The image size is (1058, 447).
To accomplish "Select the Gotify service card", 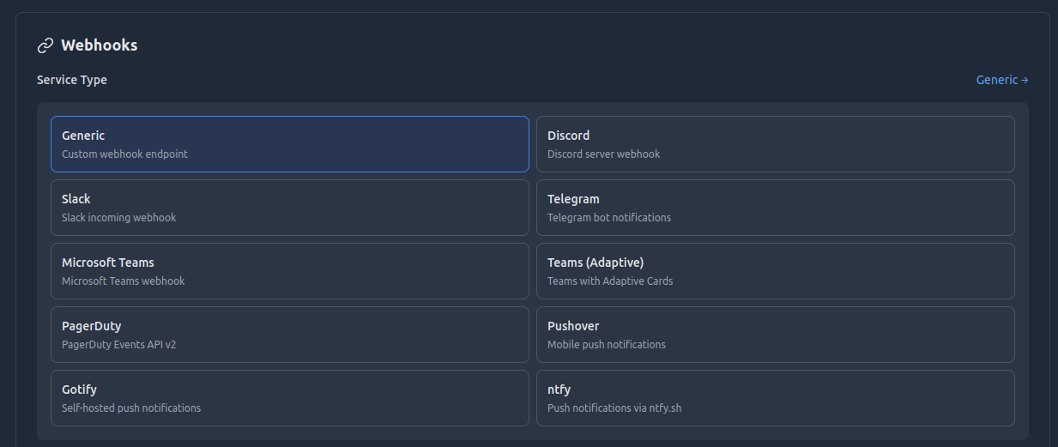I will pos(289,398).
